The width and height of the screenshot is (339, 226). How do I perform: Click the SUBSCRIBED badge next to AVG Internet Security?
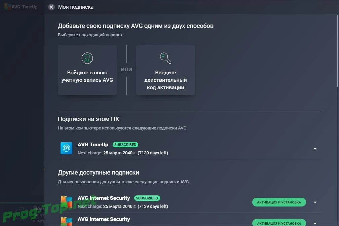(x=147, y=198)
